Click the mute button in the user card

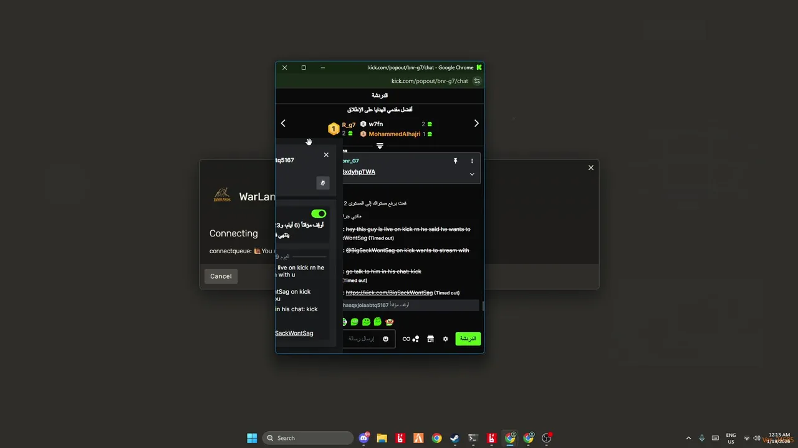(x=322, y=183)
